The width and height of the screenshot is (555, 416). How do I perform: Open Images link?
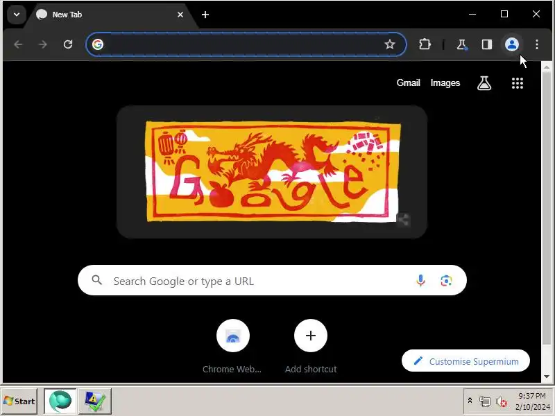(445, 83)
